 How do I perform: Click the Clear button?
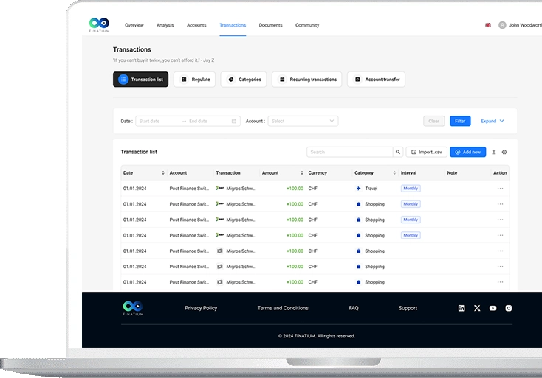433,121
